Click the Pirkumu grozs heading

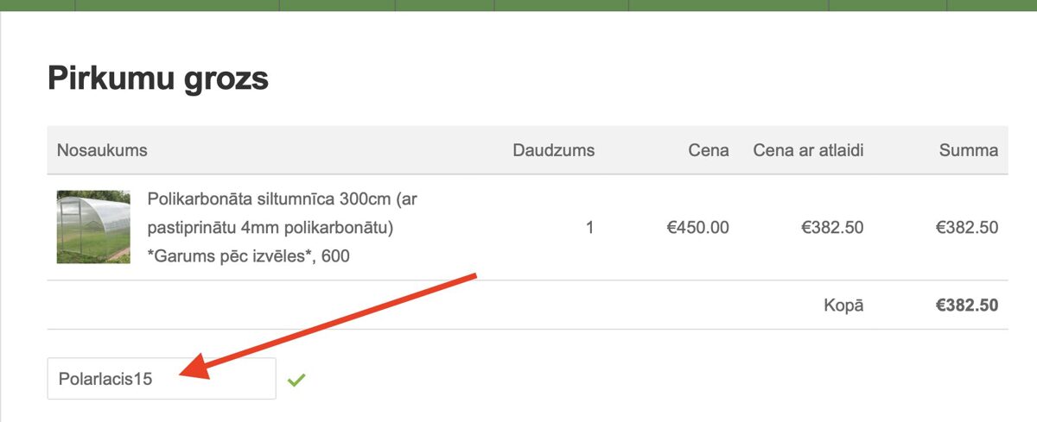click(x=157, y=79)
